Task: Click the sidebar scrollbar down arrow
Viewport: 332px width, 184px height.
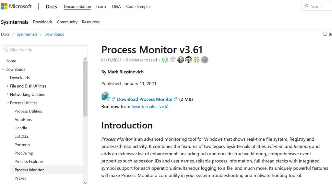Action: [x=85, y=182]
